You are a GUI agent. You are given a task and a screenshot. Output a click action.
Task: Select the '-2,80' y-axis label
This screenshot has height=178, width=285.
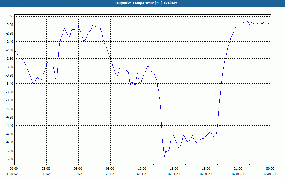[x=10, y=58]
